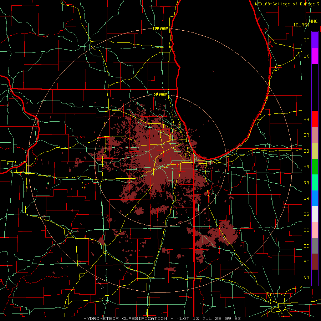The image size is (321, 321).
Task: Click the HHC product code text
Action: tap(313, 21)
